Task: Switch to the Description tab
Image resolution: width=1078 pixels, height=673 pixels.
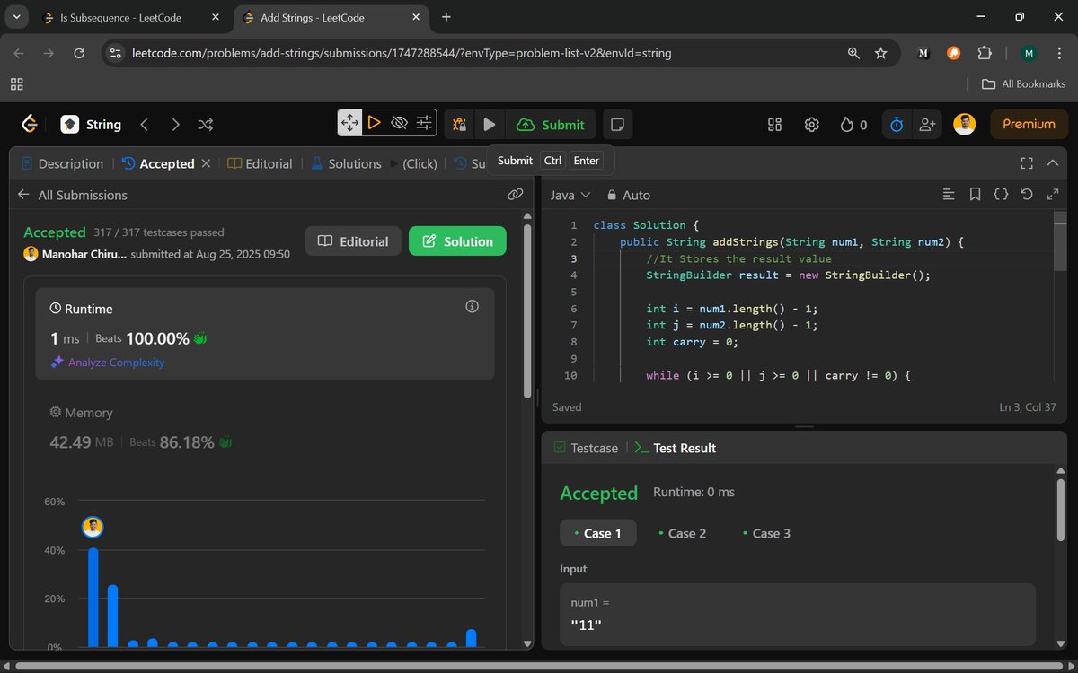Action: (62, 163)
